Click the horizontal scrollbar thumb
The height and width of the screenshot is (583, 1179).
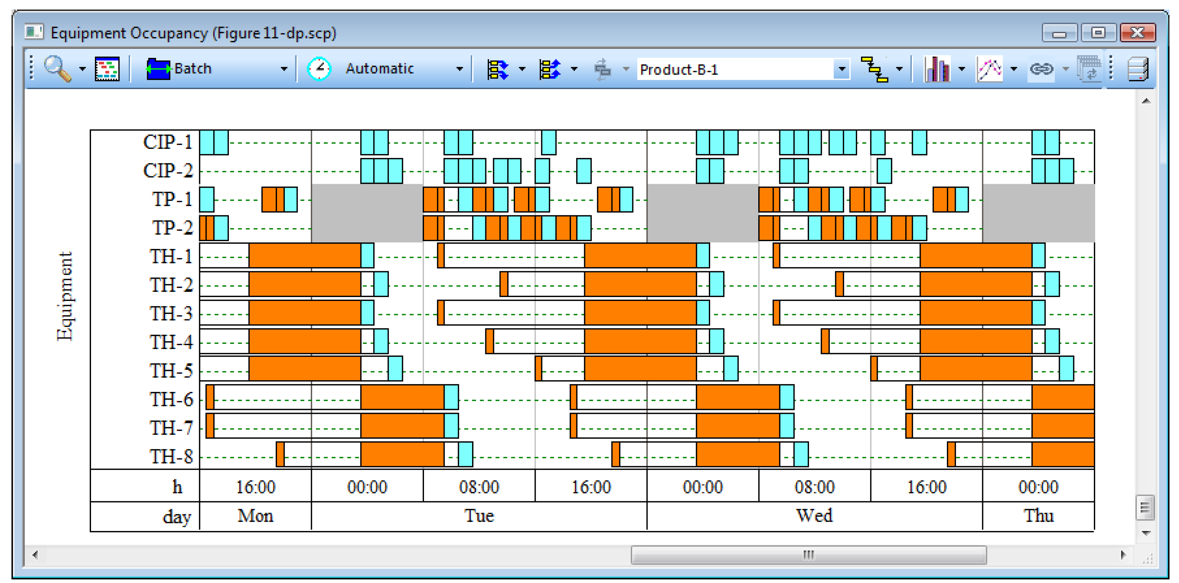[808, 555]
